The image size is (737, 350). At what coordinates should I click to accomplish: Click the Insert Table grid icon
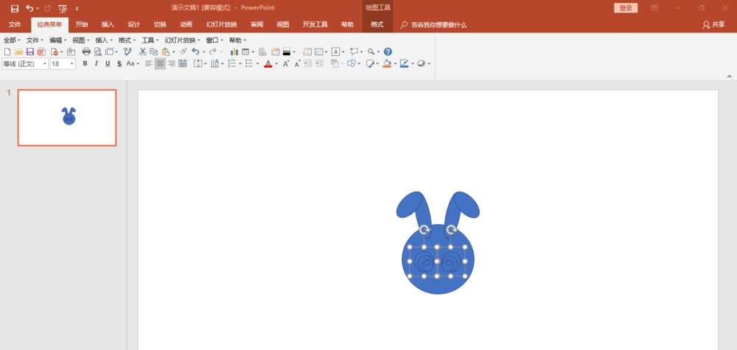tap(245, 52)
